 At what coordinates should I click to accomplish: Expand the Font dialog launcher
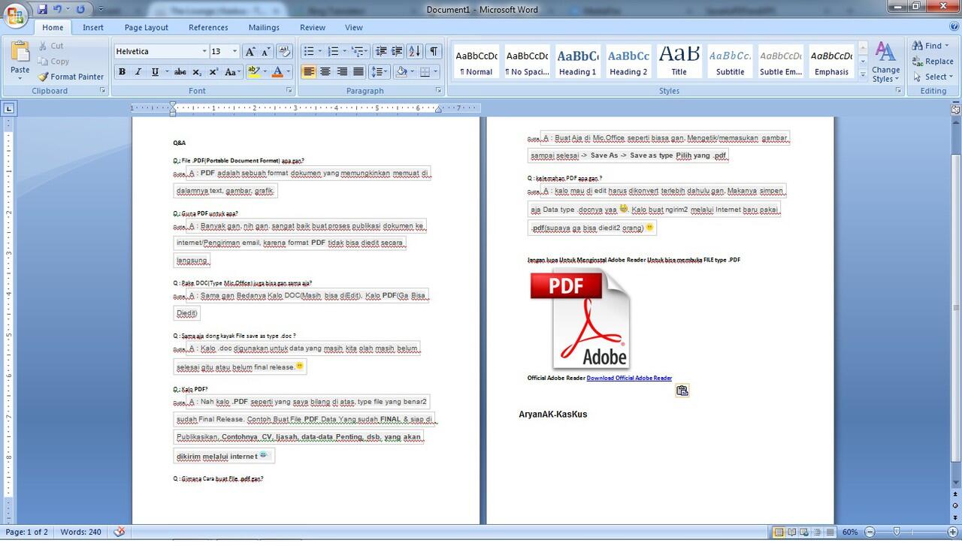click(x=289, y=91)
